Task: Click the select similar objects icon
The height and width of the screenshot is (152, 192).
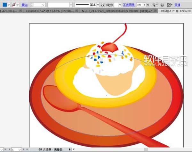Action: point(155,5)
